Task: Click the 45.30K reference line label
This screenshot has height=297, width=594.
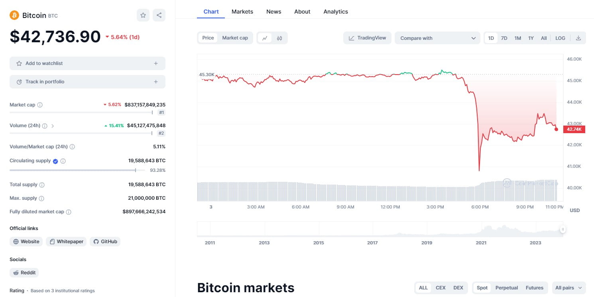Action: click(x=207, y=75)
